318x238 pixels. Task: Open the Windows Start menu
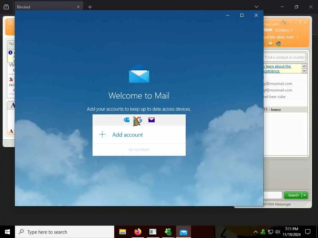pyautogui.click(x=7, y=232)
